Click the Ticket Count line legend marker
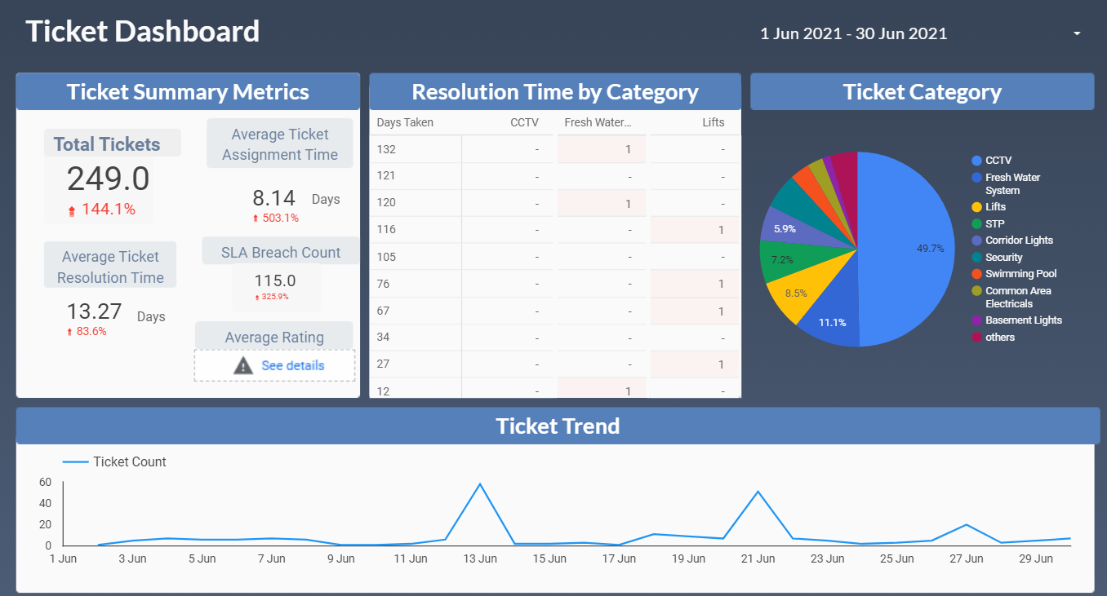The image size is (1107, 596). [75, 462]
